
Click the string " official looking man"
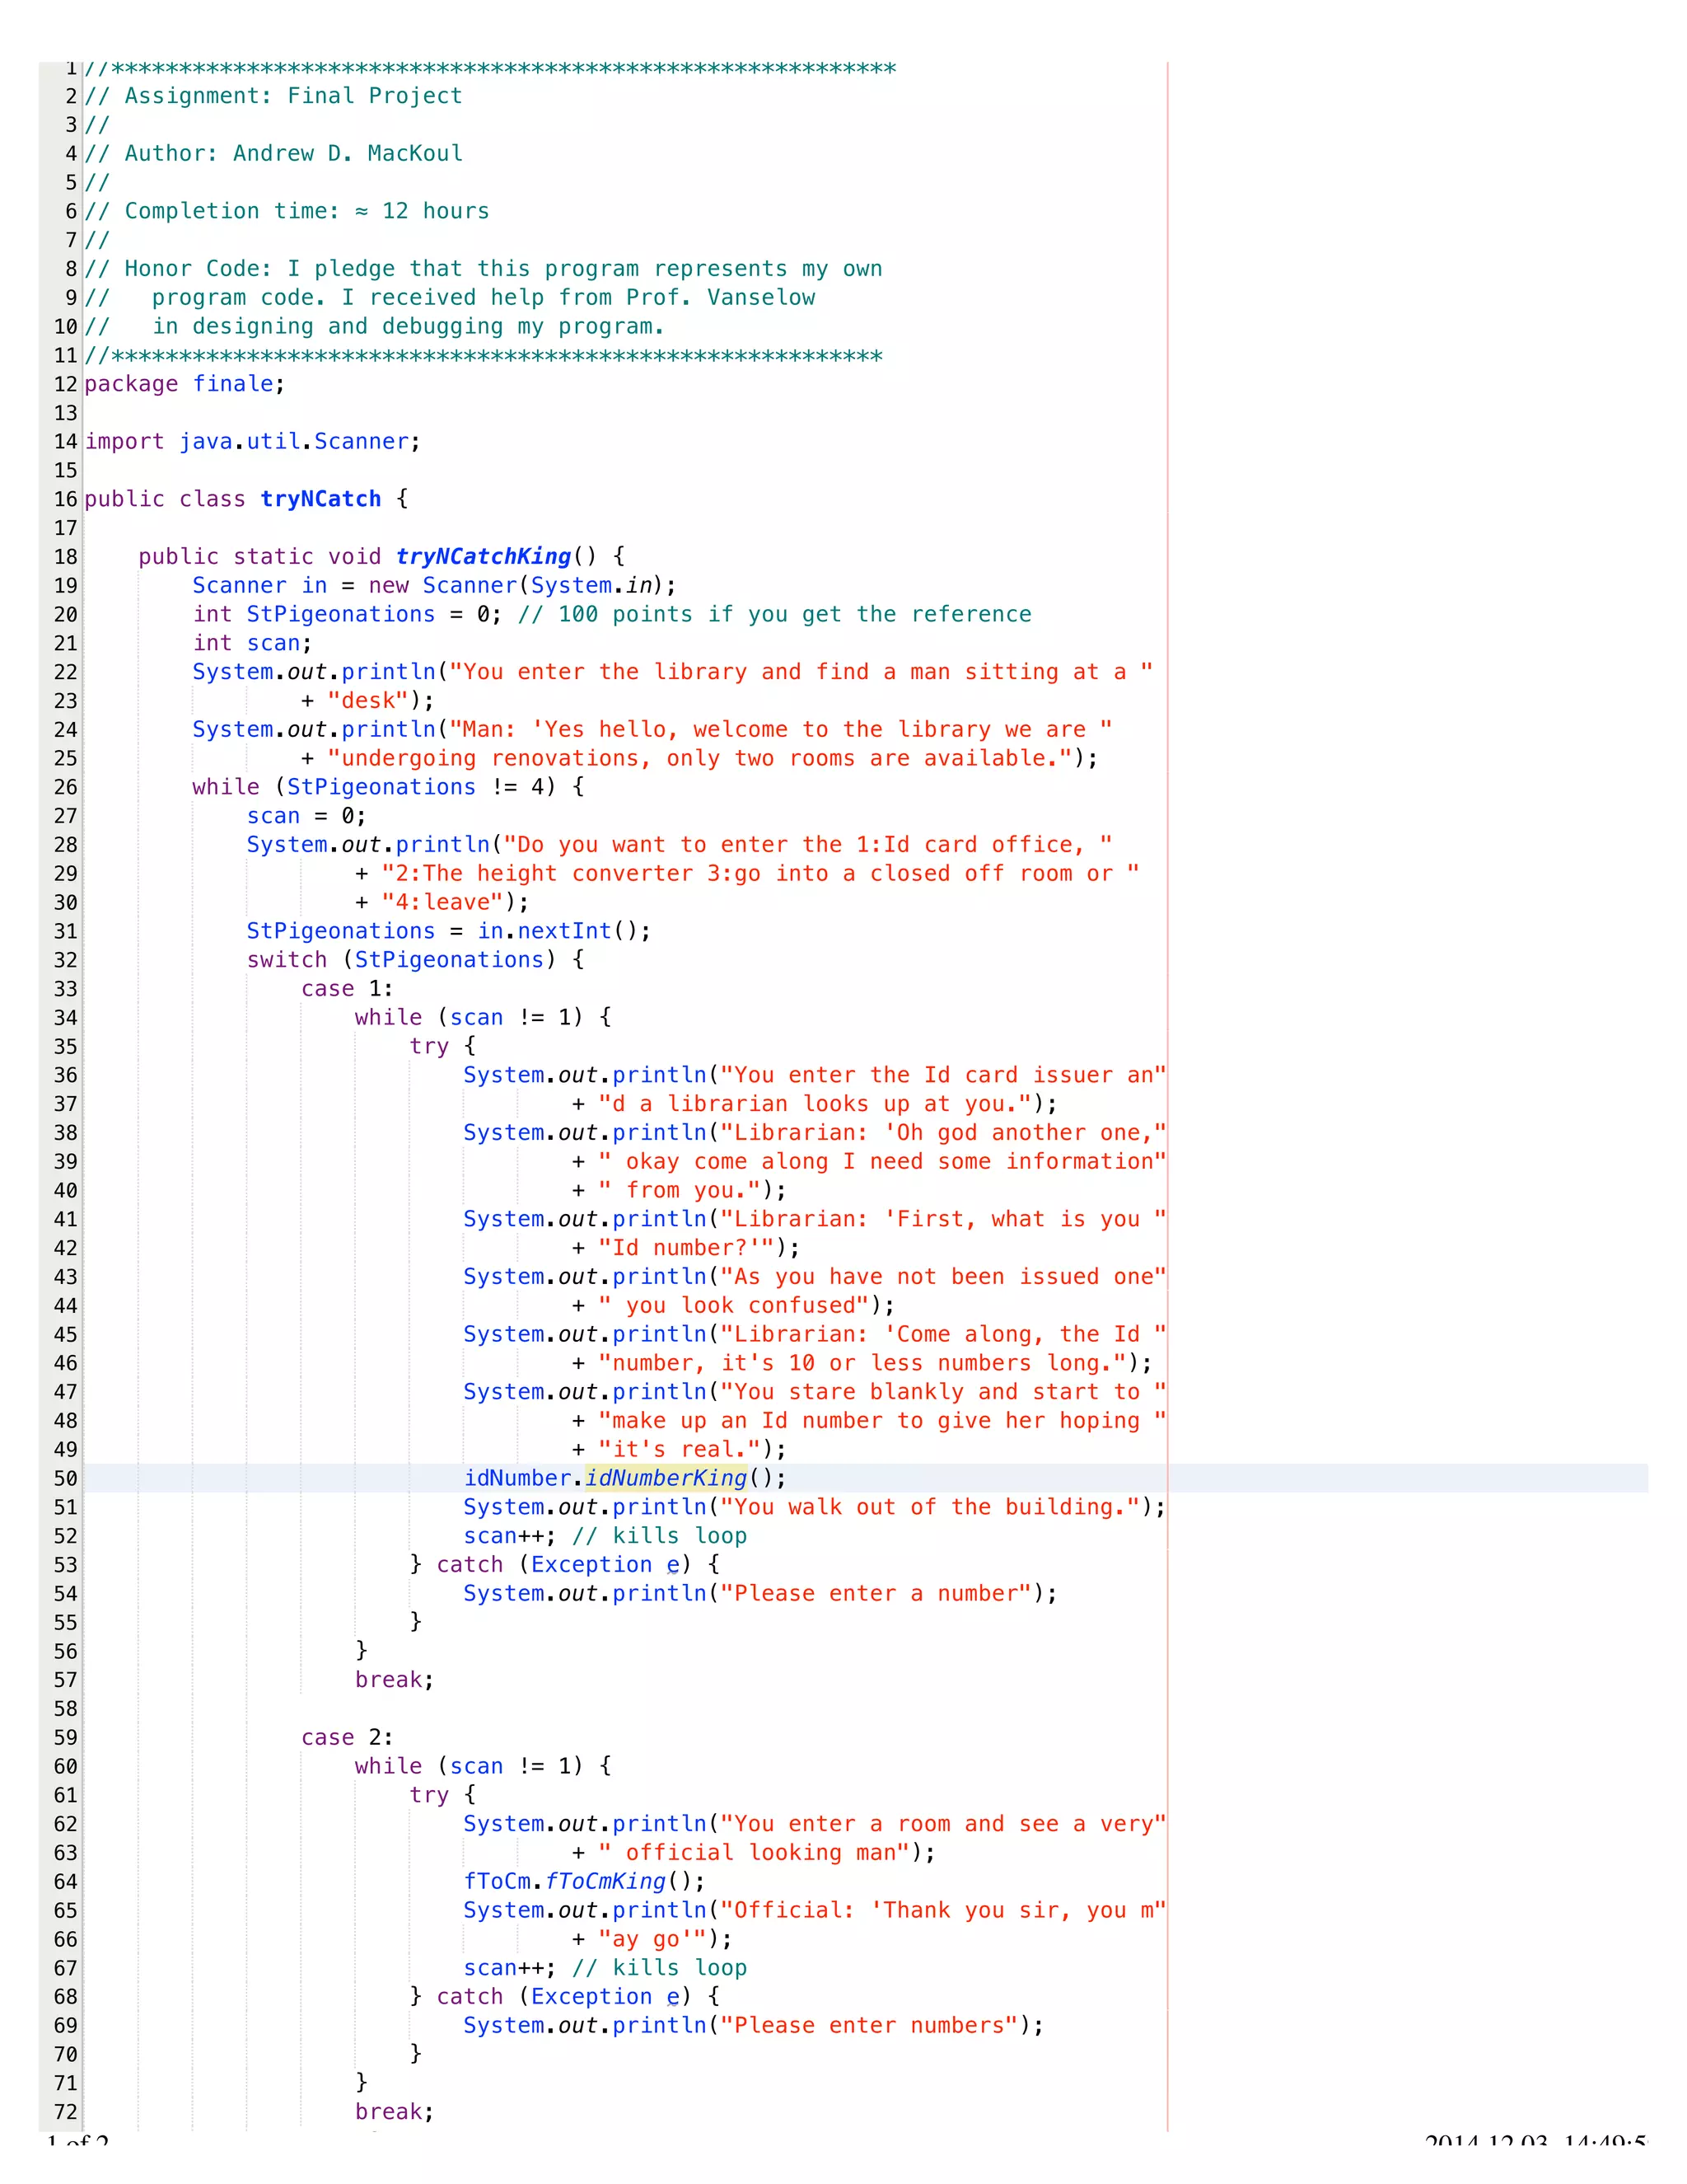tap(755, 1852)
